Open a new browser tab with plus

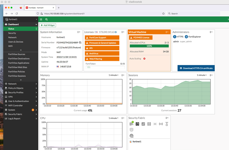point(59,8)
